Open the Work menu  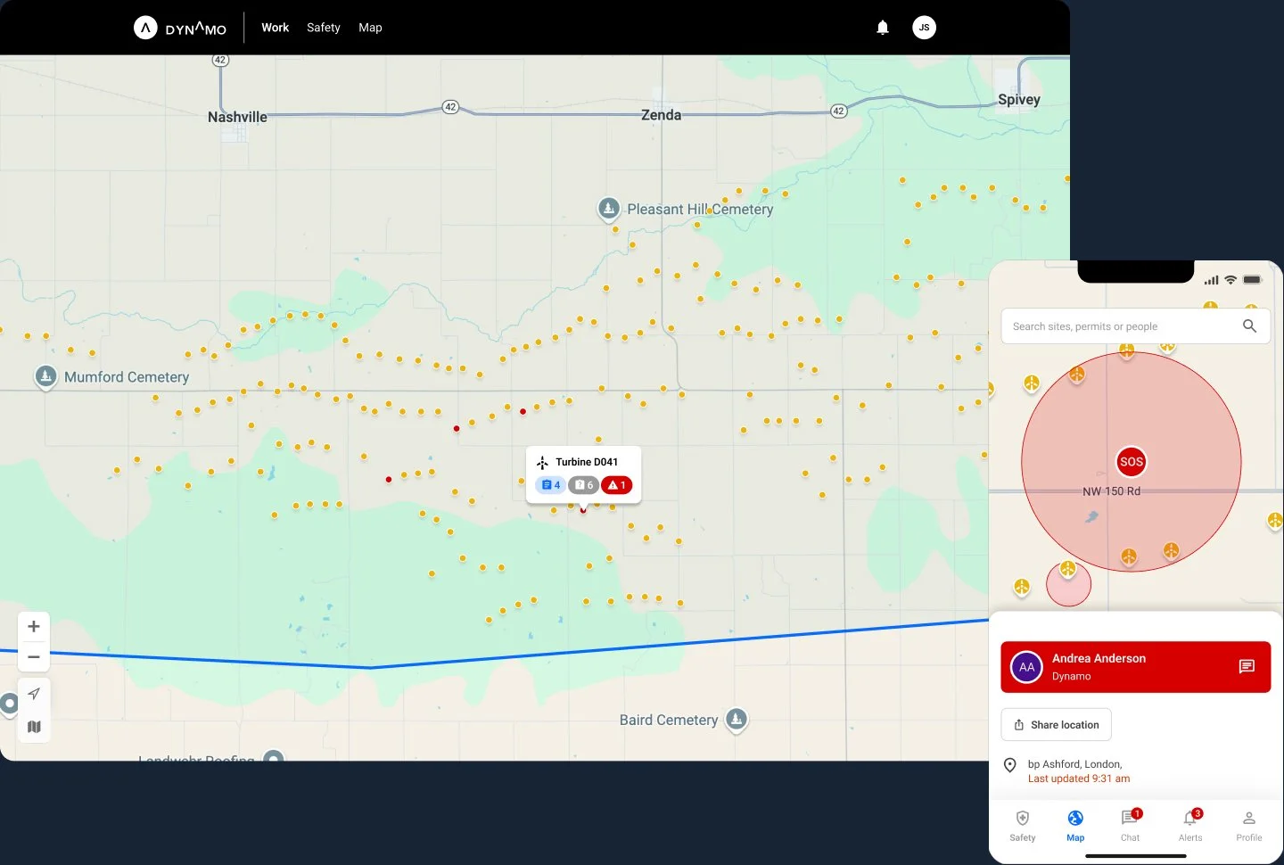pyautogui.click(x=275, y=28)
